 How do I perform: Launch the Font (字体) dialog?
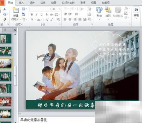60,24
